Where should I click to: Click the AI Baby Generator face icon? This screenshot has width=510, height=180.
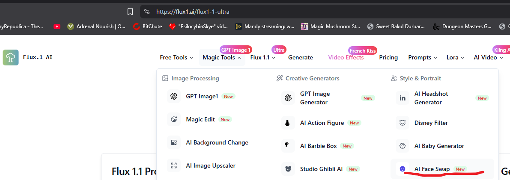(x=403, y=146)
